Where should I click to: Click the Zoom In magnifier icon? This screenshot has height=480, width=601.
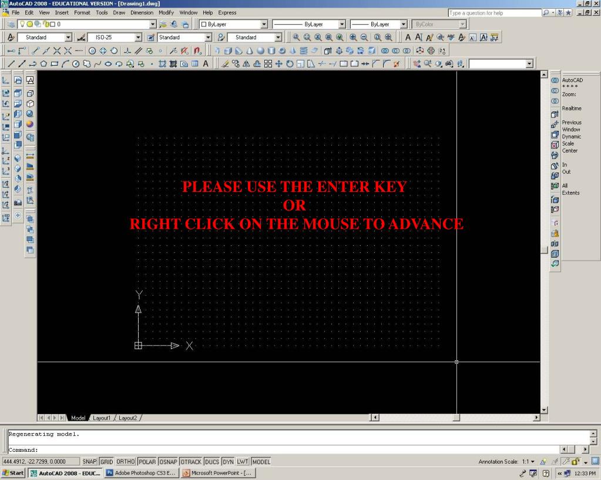point(353,37)
